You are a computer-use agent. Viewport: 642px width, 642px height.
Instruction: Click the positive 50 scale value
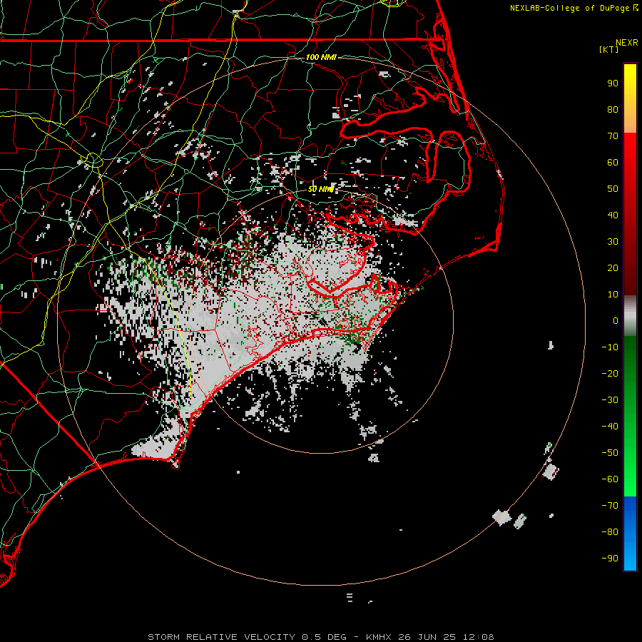[x=613, y=189]
